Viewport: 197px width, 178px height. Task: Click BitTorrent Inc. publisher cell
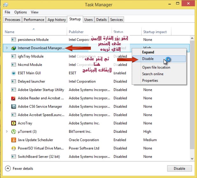tap(80, 132)
